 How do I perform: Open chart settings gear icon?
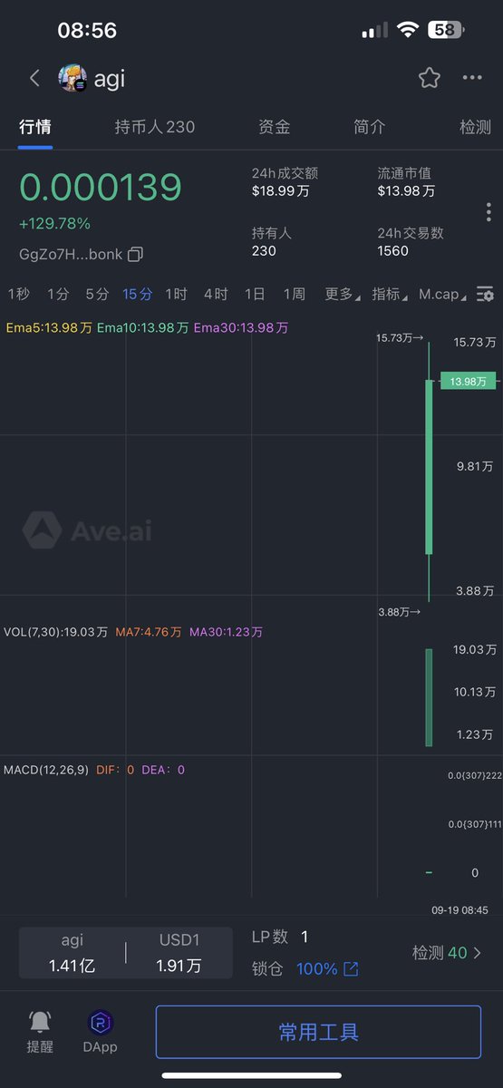(x=486, y=294)
